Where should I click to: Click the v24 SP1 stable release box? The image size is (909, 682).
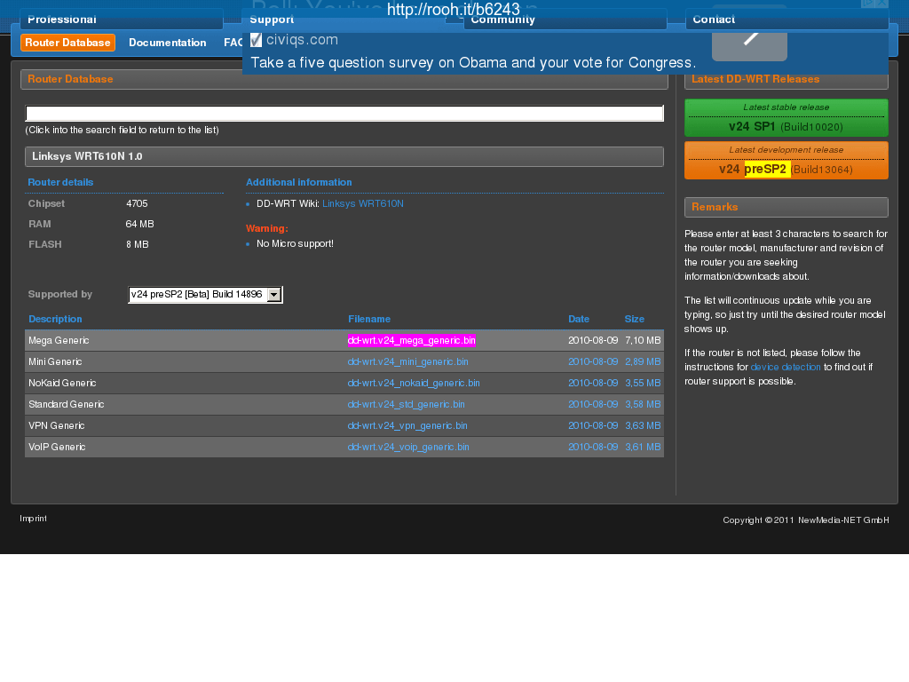(786, 118)
